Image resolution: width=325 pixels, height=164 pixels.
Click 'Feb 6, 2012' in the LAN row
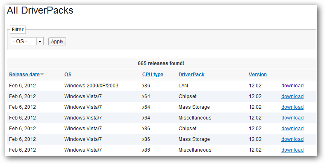click(22, 86)
